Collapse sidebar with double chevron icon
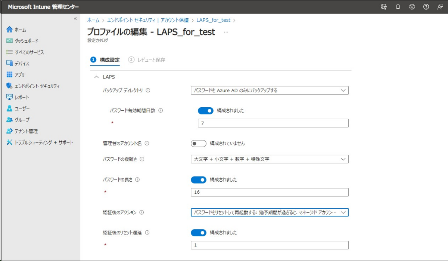Viewport: 448px width, 261px height. pos(75,19)
